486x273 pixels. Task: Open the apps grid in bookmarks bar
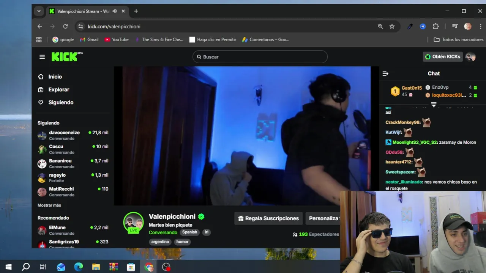point(39,39)
